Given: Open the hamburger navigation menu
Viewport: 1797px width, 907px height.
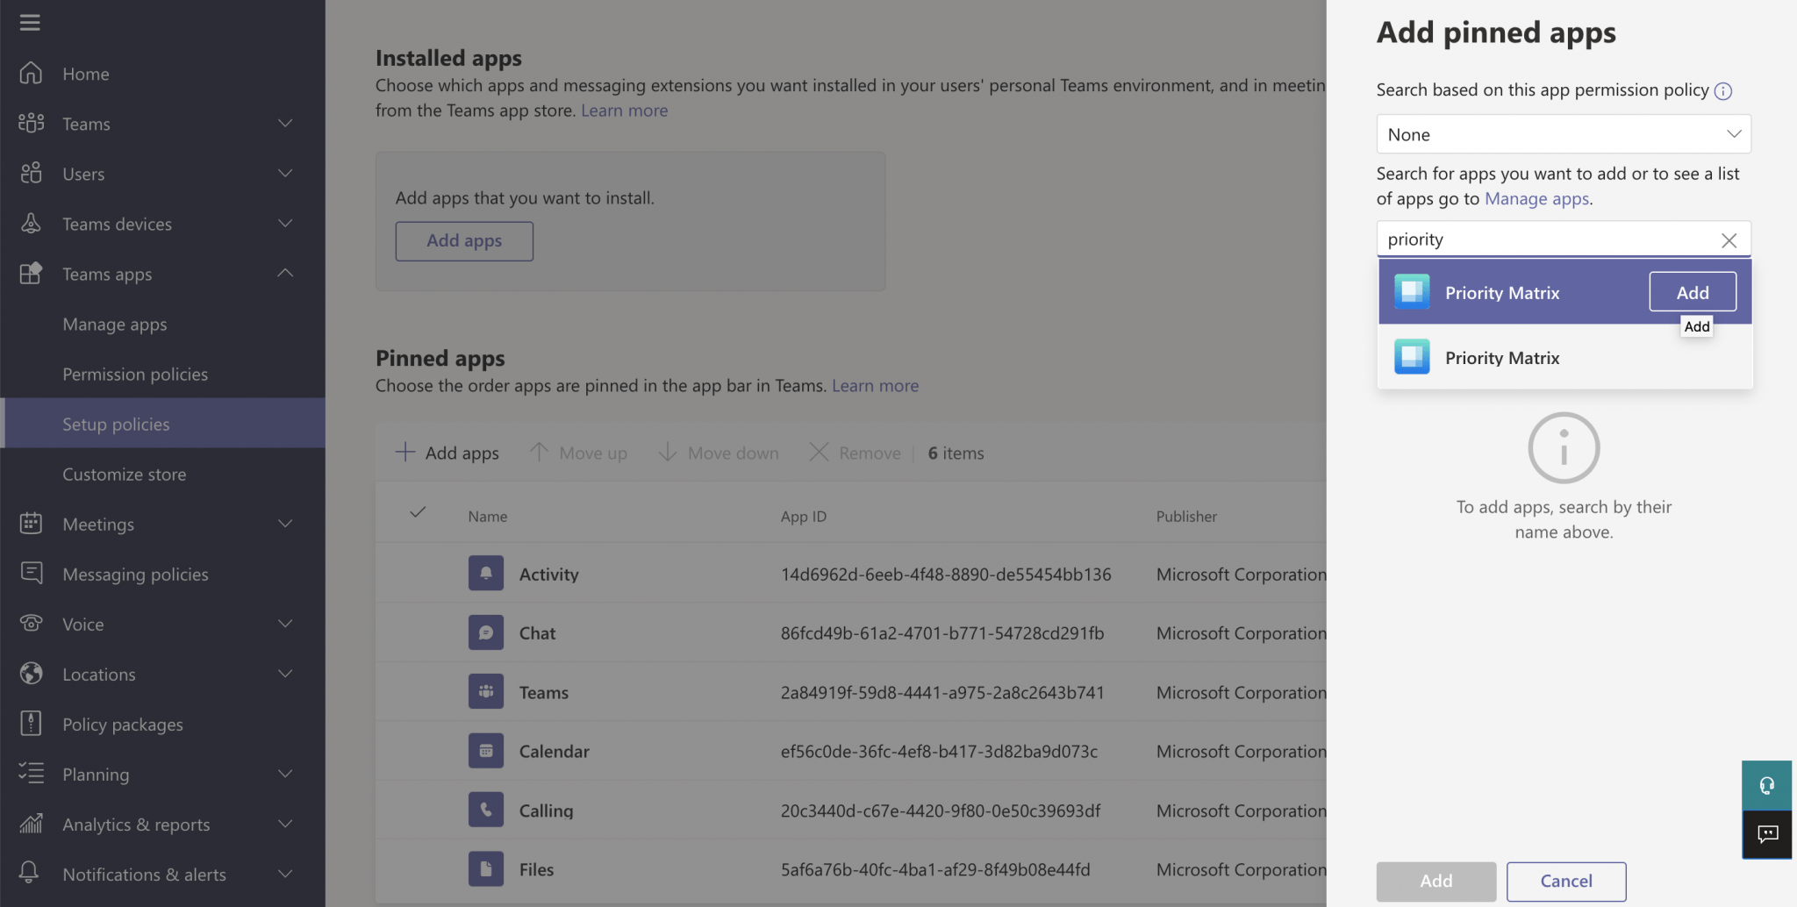Looking at the screenshot, I should pyautogui.click(x=30, y=22).
